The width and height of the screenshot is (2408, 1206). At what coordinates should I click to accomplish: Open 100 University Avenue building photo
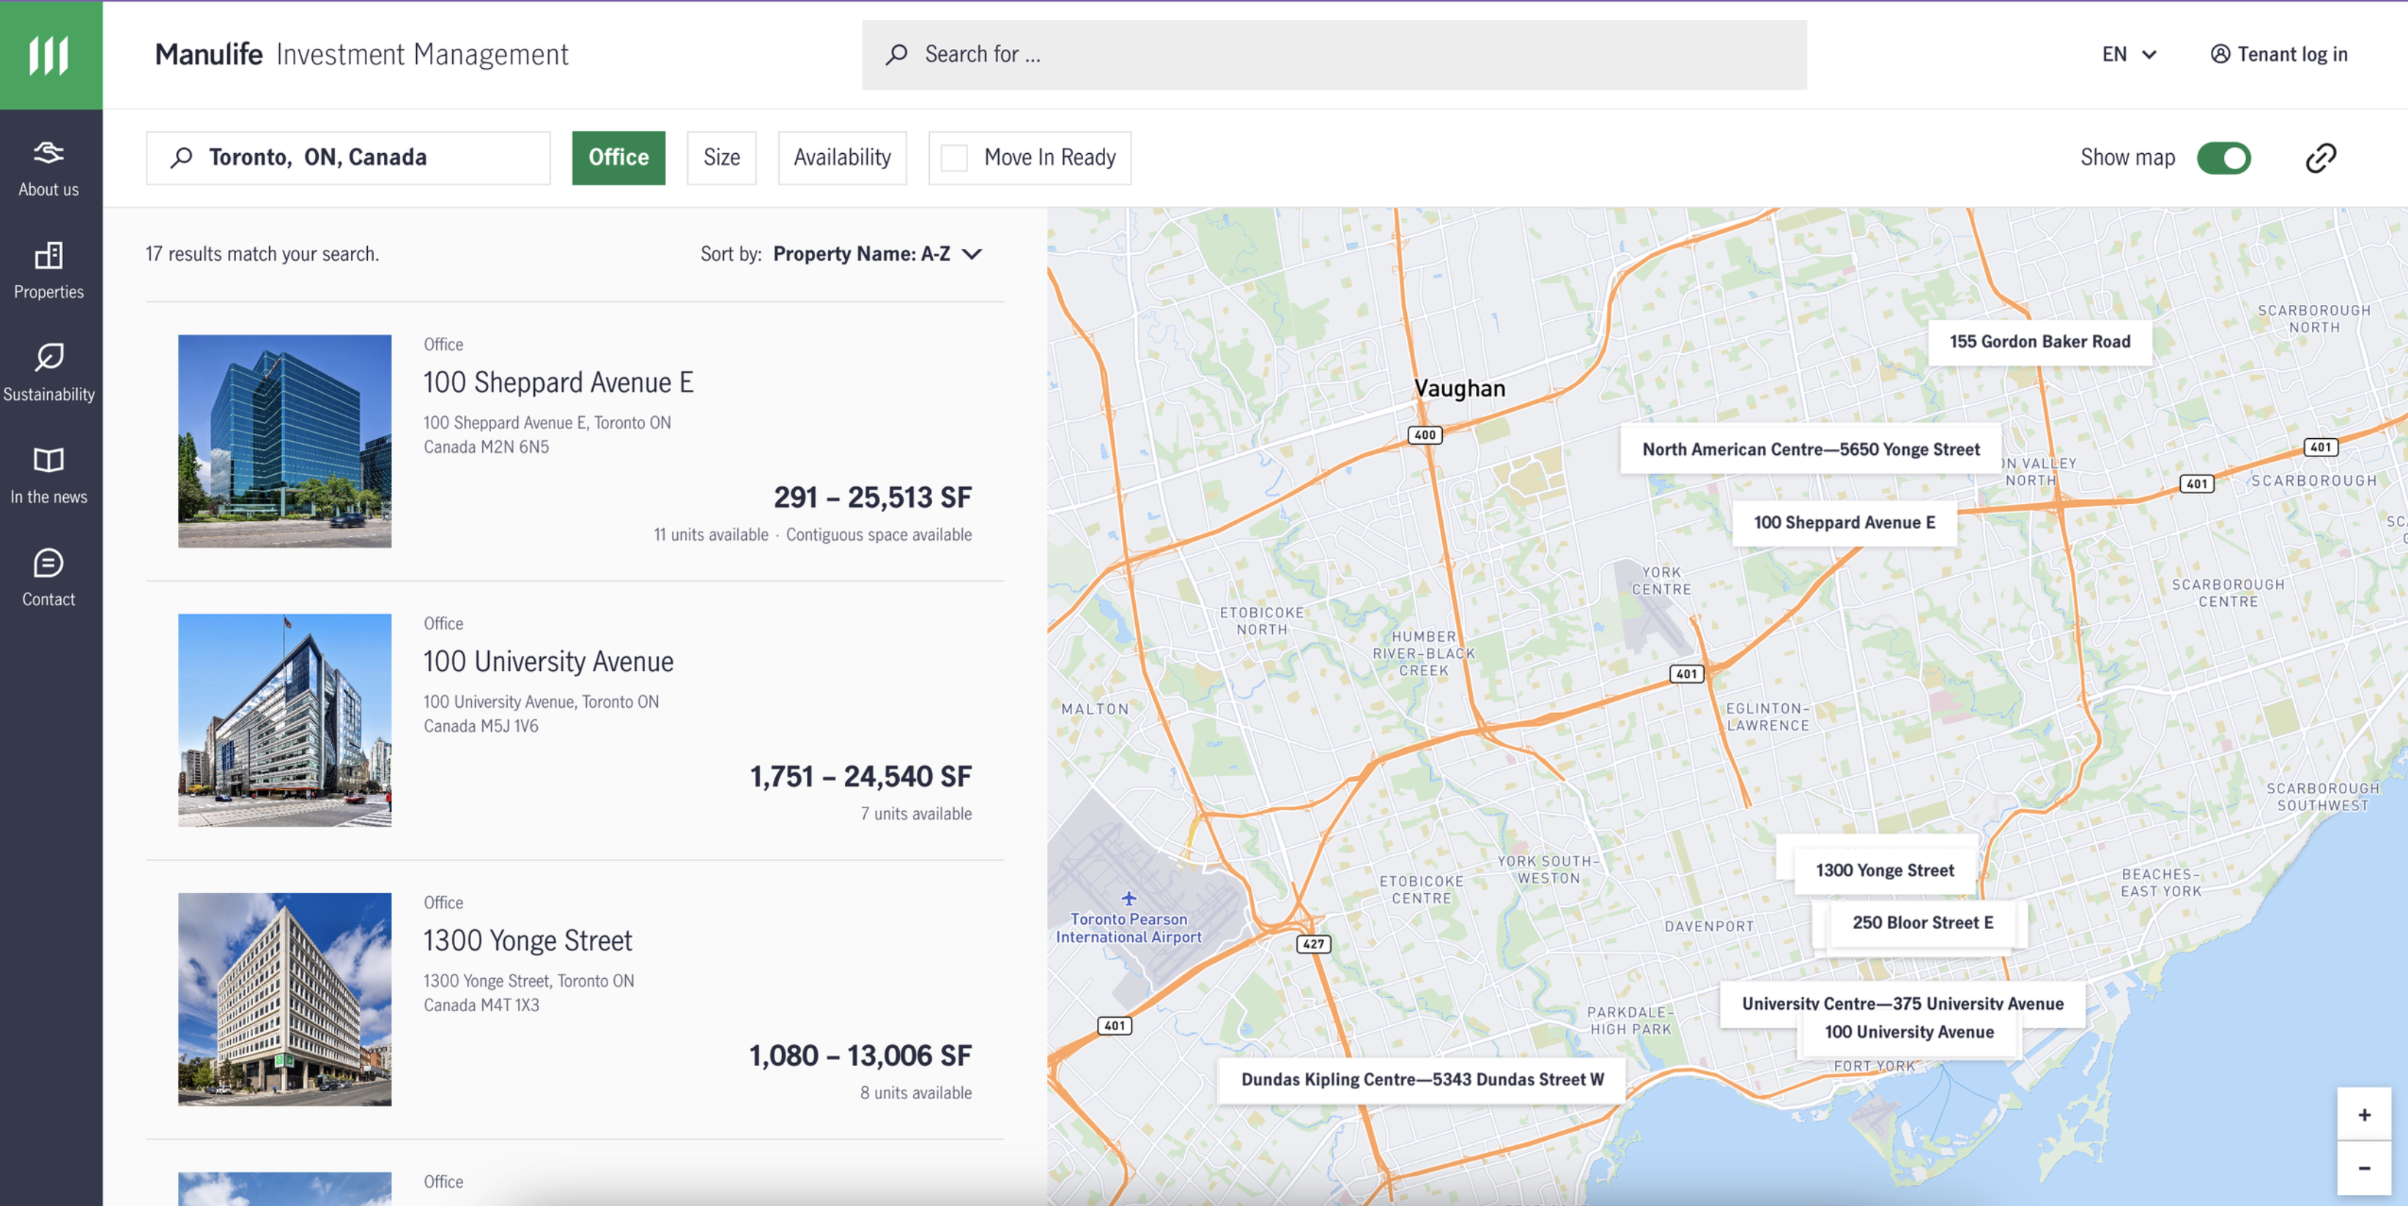click(285, 719)
